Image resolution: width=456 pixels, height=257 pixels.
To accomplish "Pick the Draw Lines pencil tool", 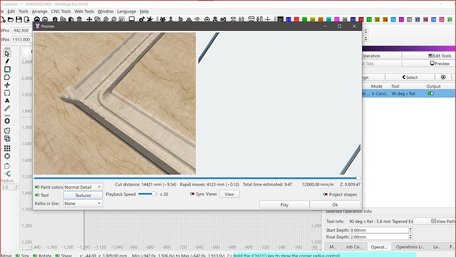I will 7,61.
